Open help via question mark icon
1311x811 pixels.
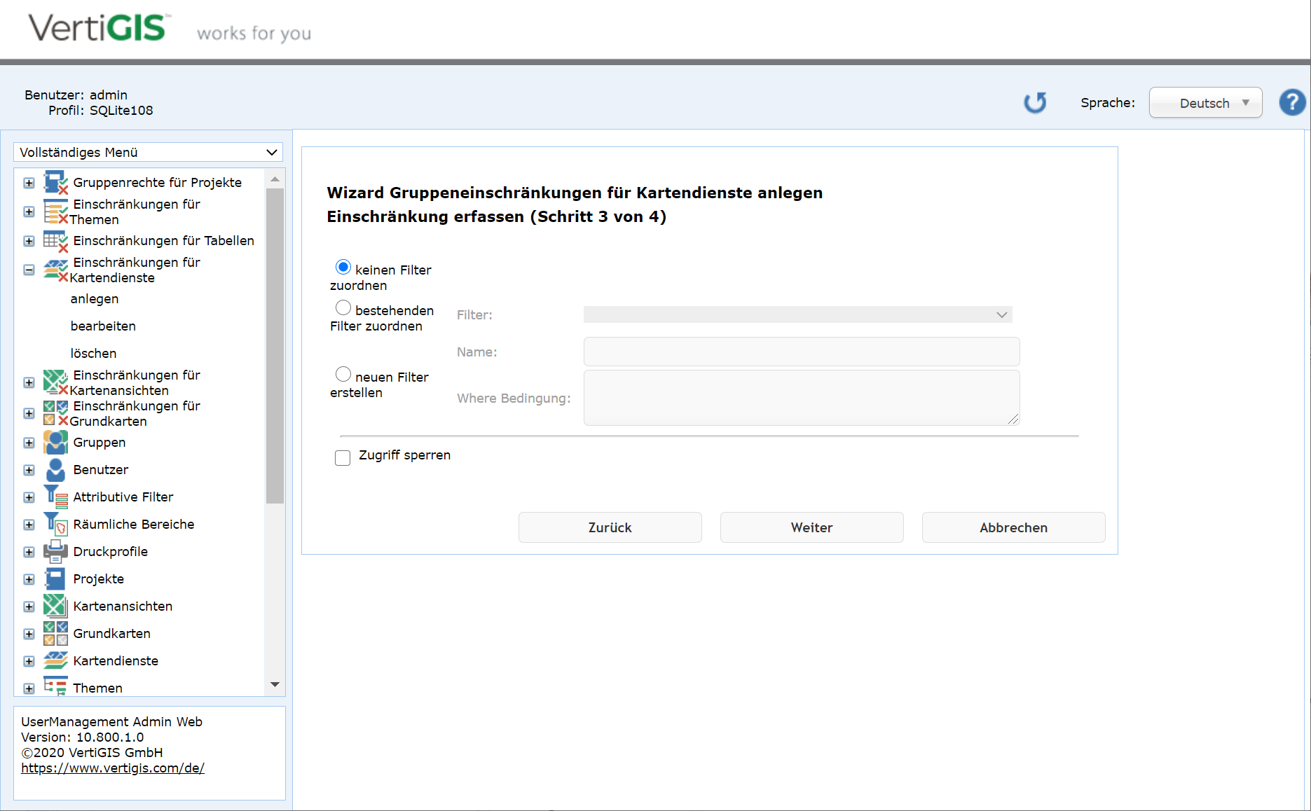(1291, 103)
